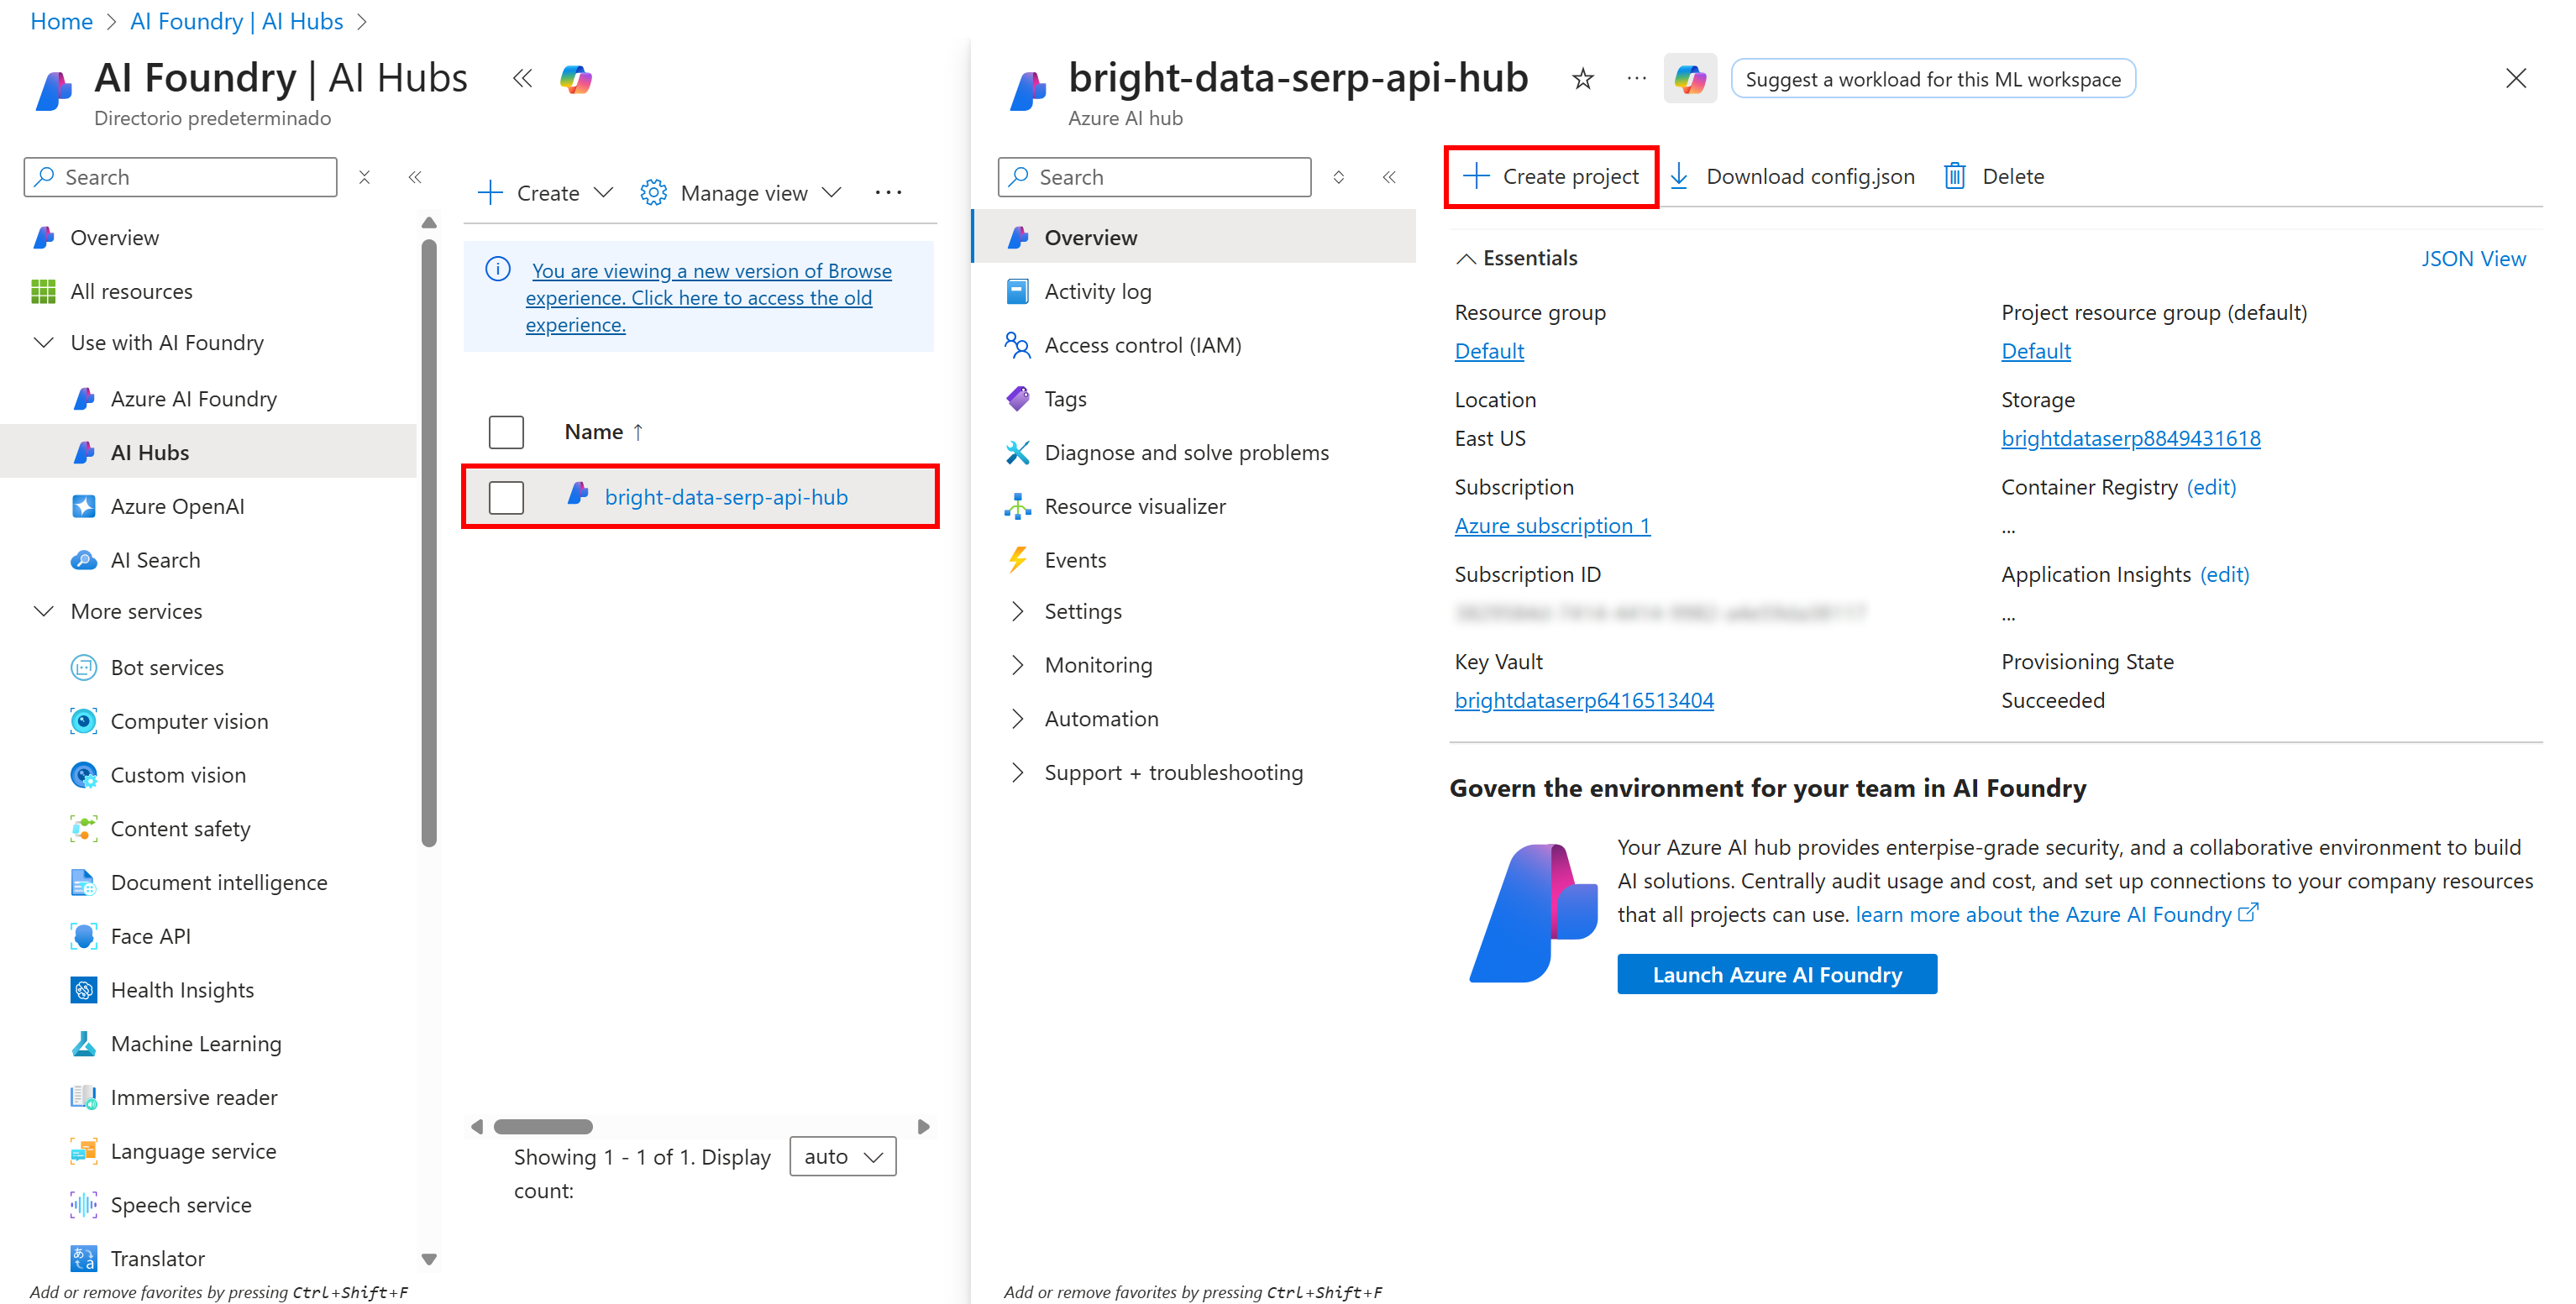Favorite the hub with the star icon
The width and height of the screenshot is (2576, 1304).
[1582, 79]
